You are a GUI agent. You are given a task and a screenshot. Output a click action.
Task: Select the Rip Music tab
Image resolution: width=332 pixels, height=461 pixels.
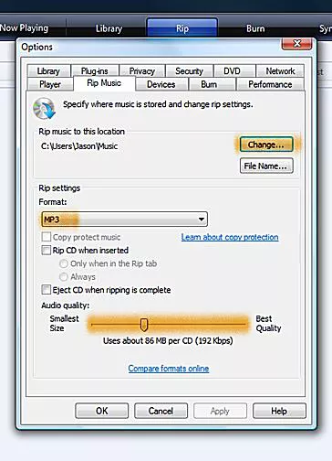tap(104, 83)
